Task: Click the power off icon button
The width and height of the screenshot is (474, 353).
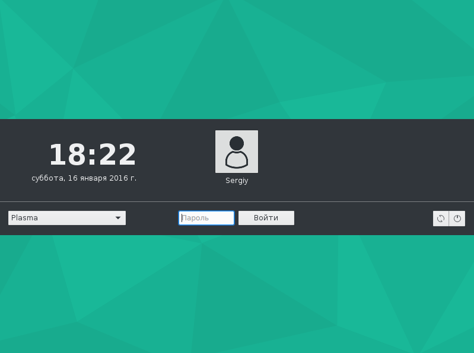Action: [x=457, y=219]
